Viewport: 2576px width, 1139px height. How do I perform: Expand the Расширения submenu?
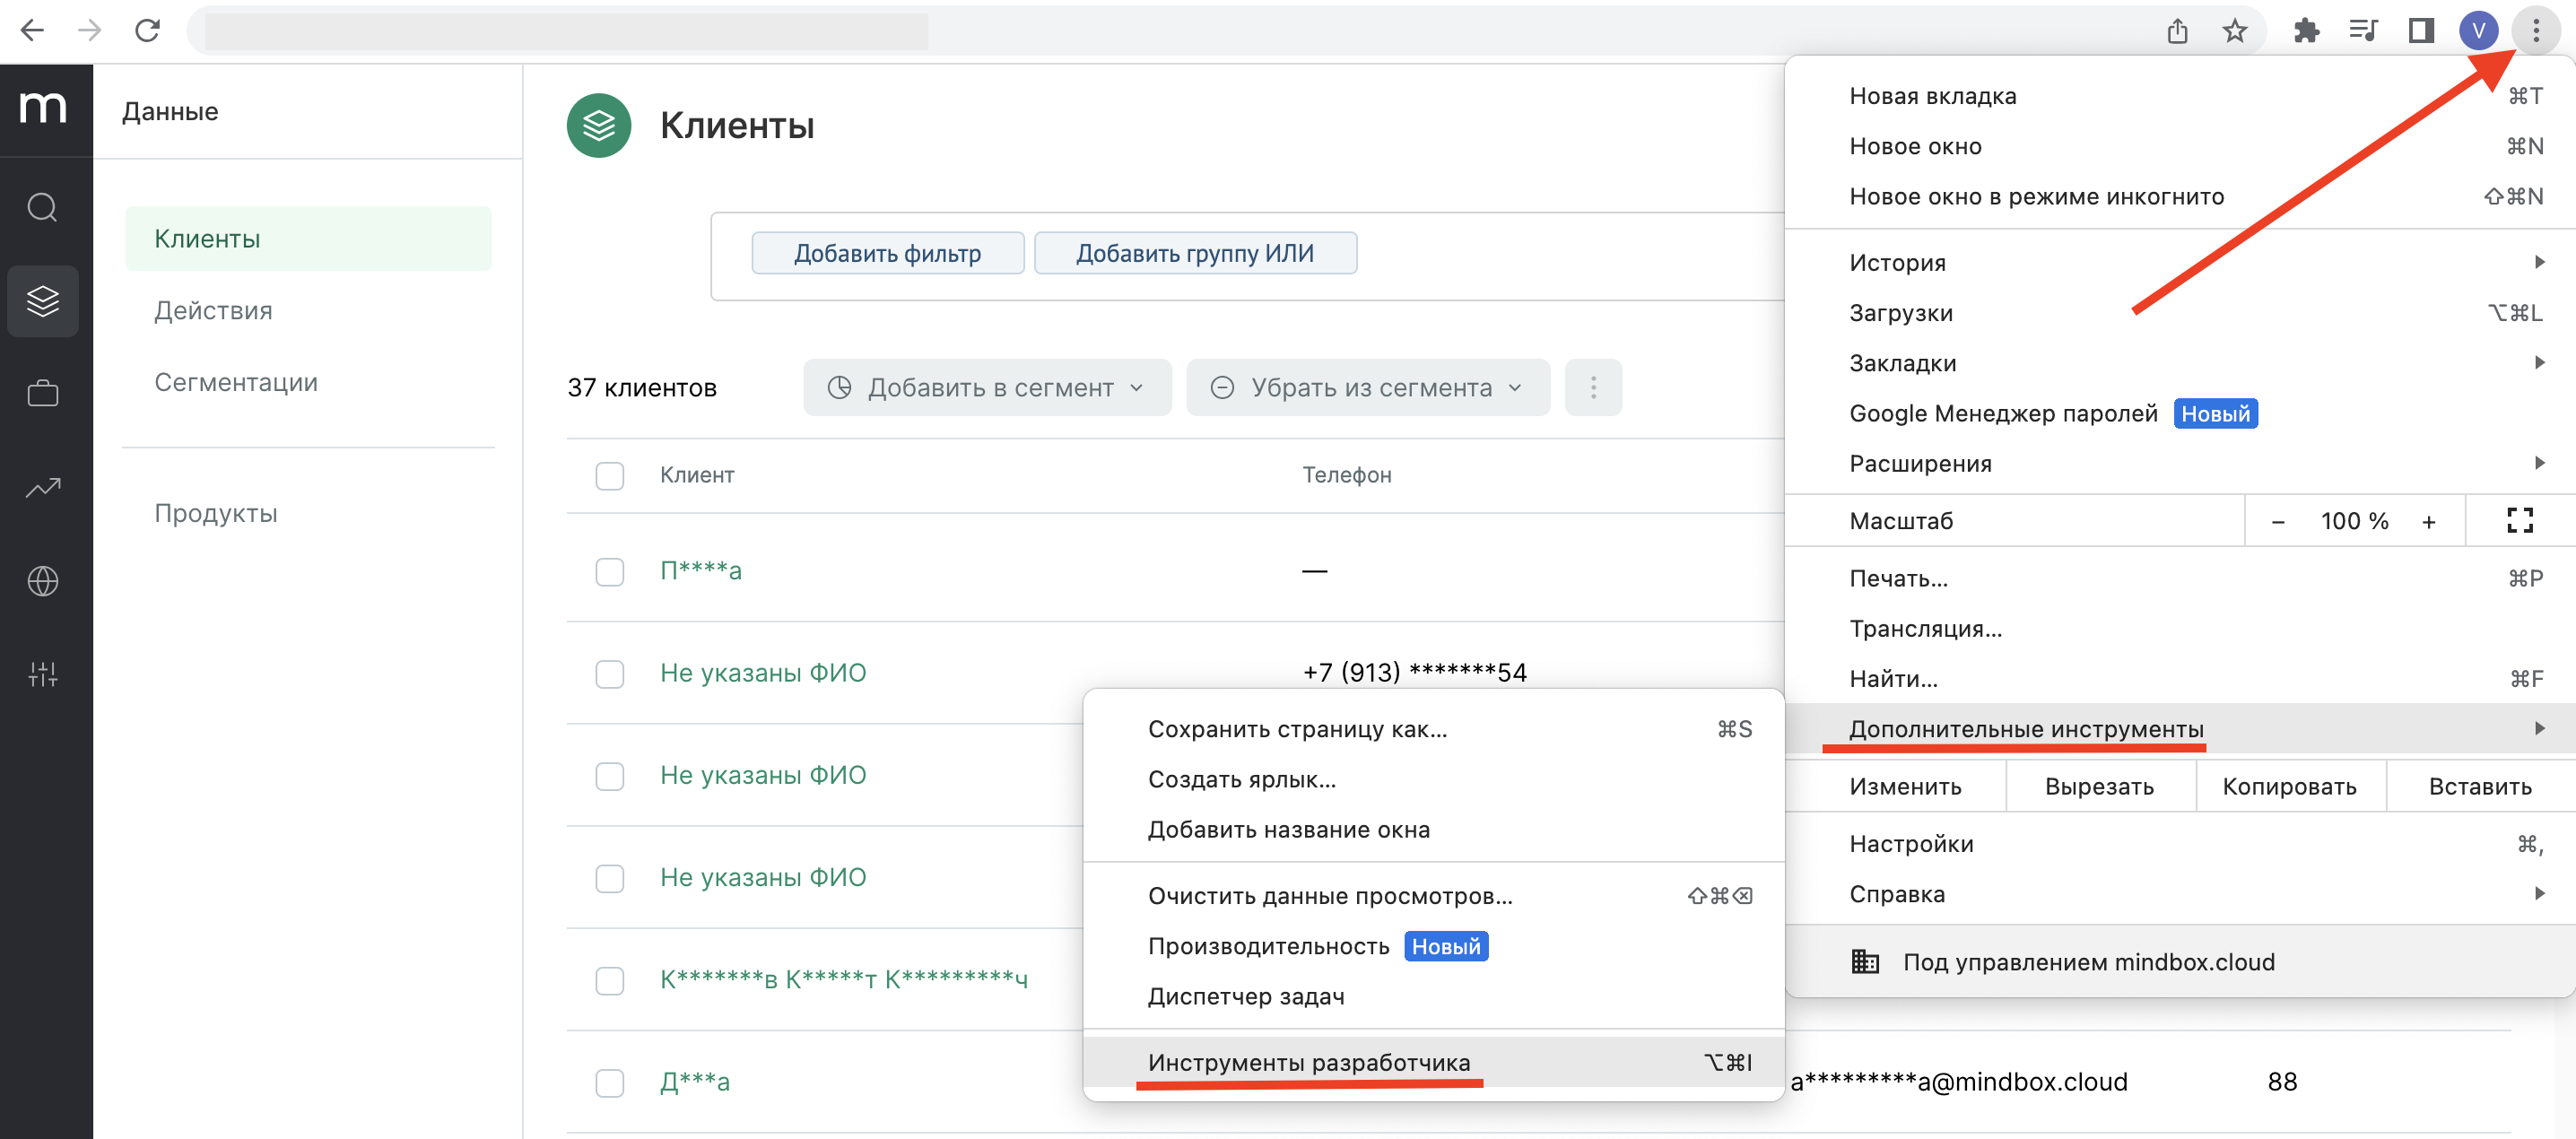pos(2180,463)
